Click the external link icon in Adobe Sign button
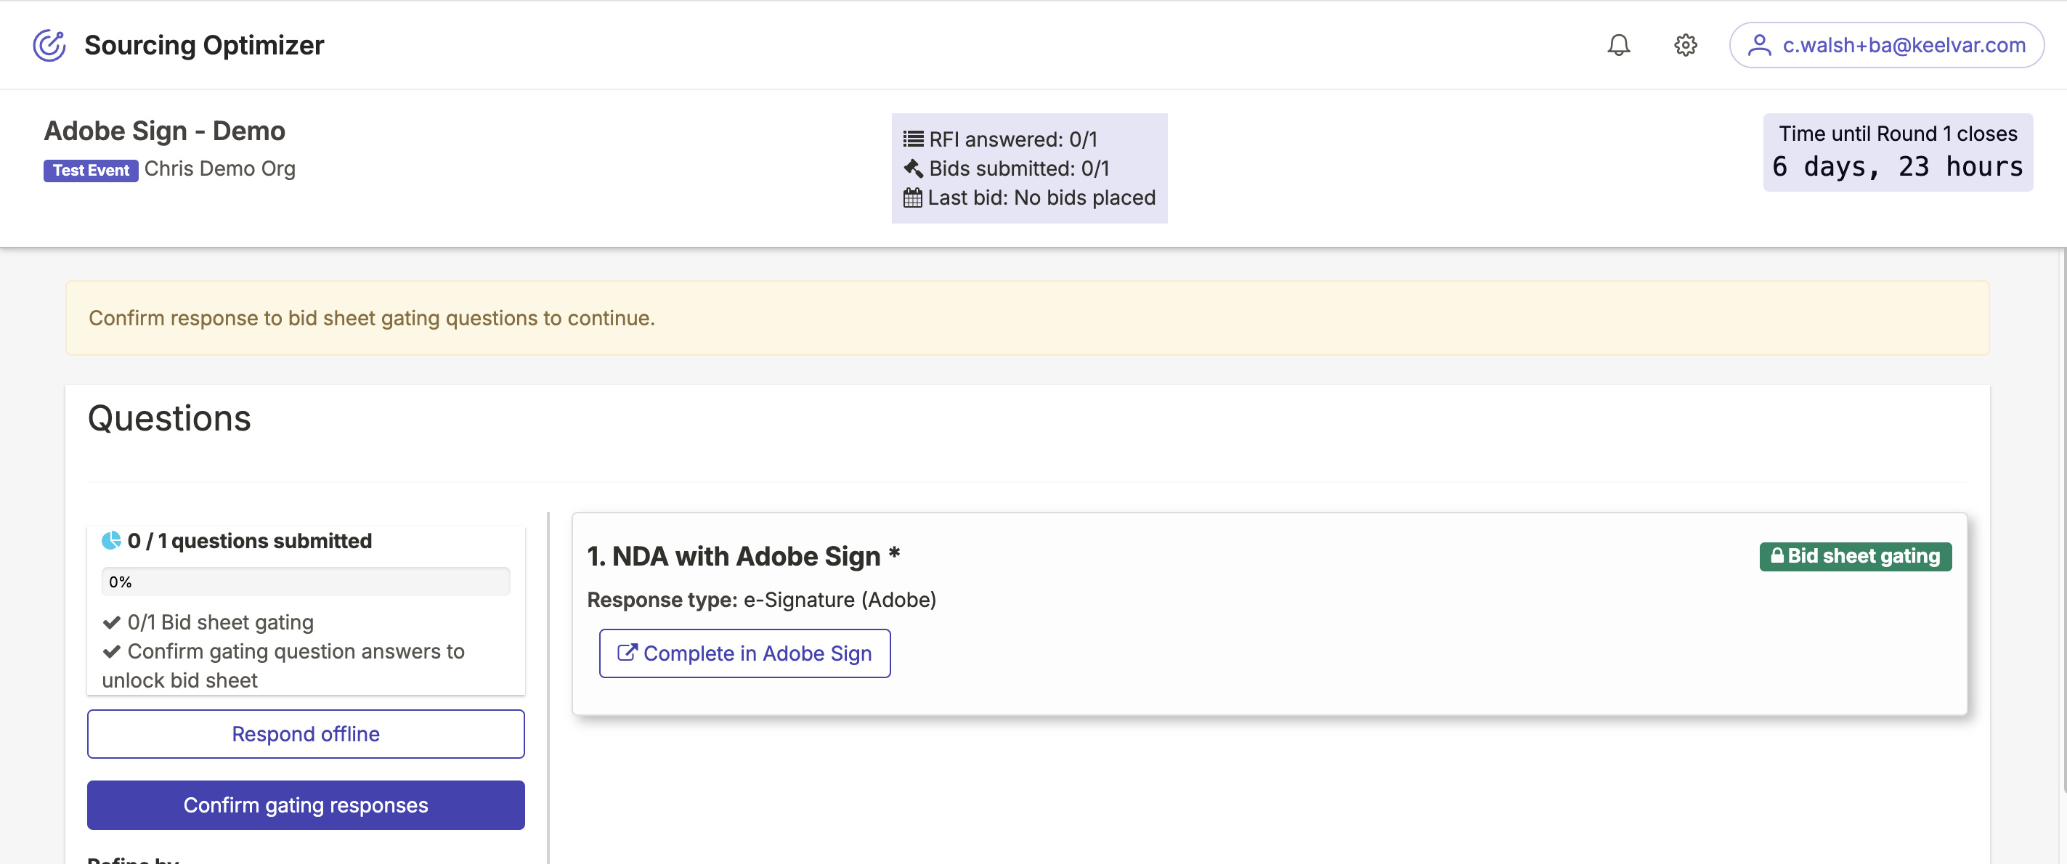The image size is (2067, 864). (x=627, y=653)
